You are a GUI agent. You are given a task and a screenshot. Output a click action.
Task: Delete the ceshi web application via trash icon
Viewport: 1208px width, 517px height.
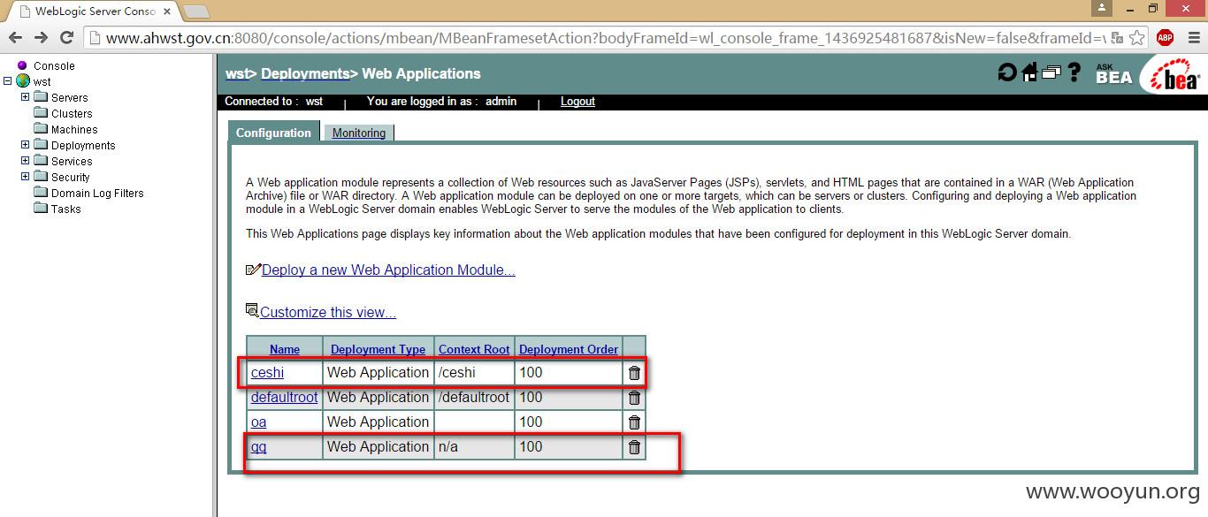pyautogui.click(x=634, y=373)
